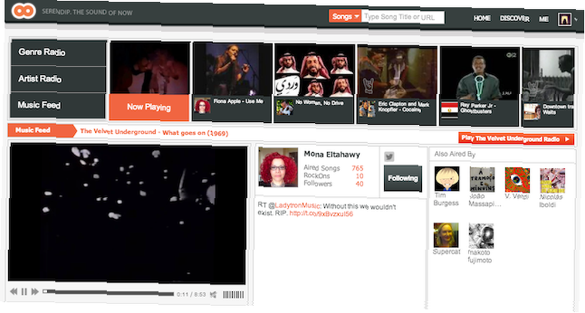Expand the account menu arrow
585x313 pixels.
(x=577, y=20)
